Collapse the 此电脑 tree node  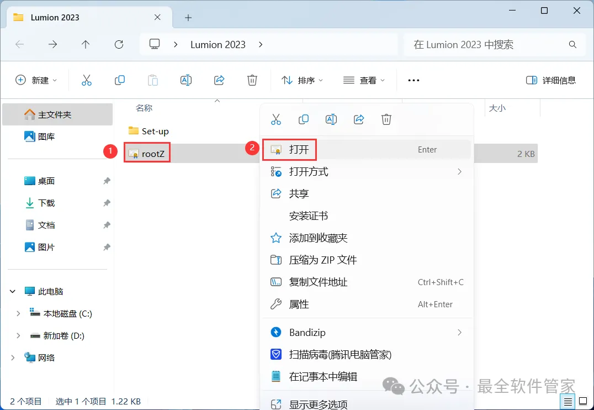pyautogui.click(x=13, y=291)
